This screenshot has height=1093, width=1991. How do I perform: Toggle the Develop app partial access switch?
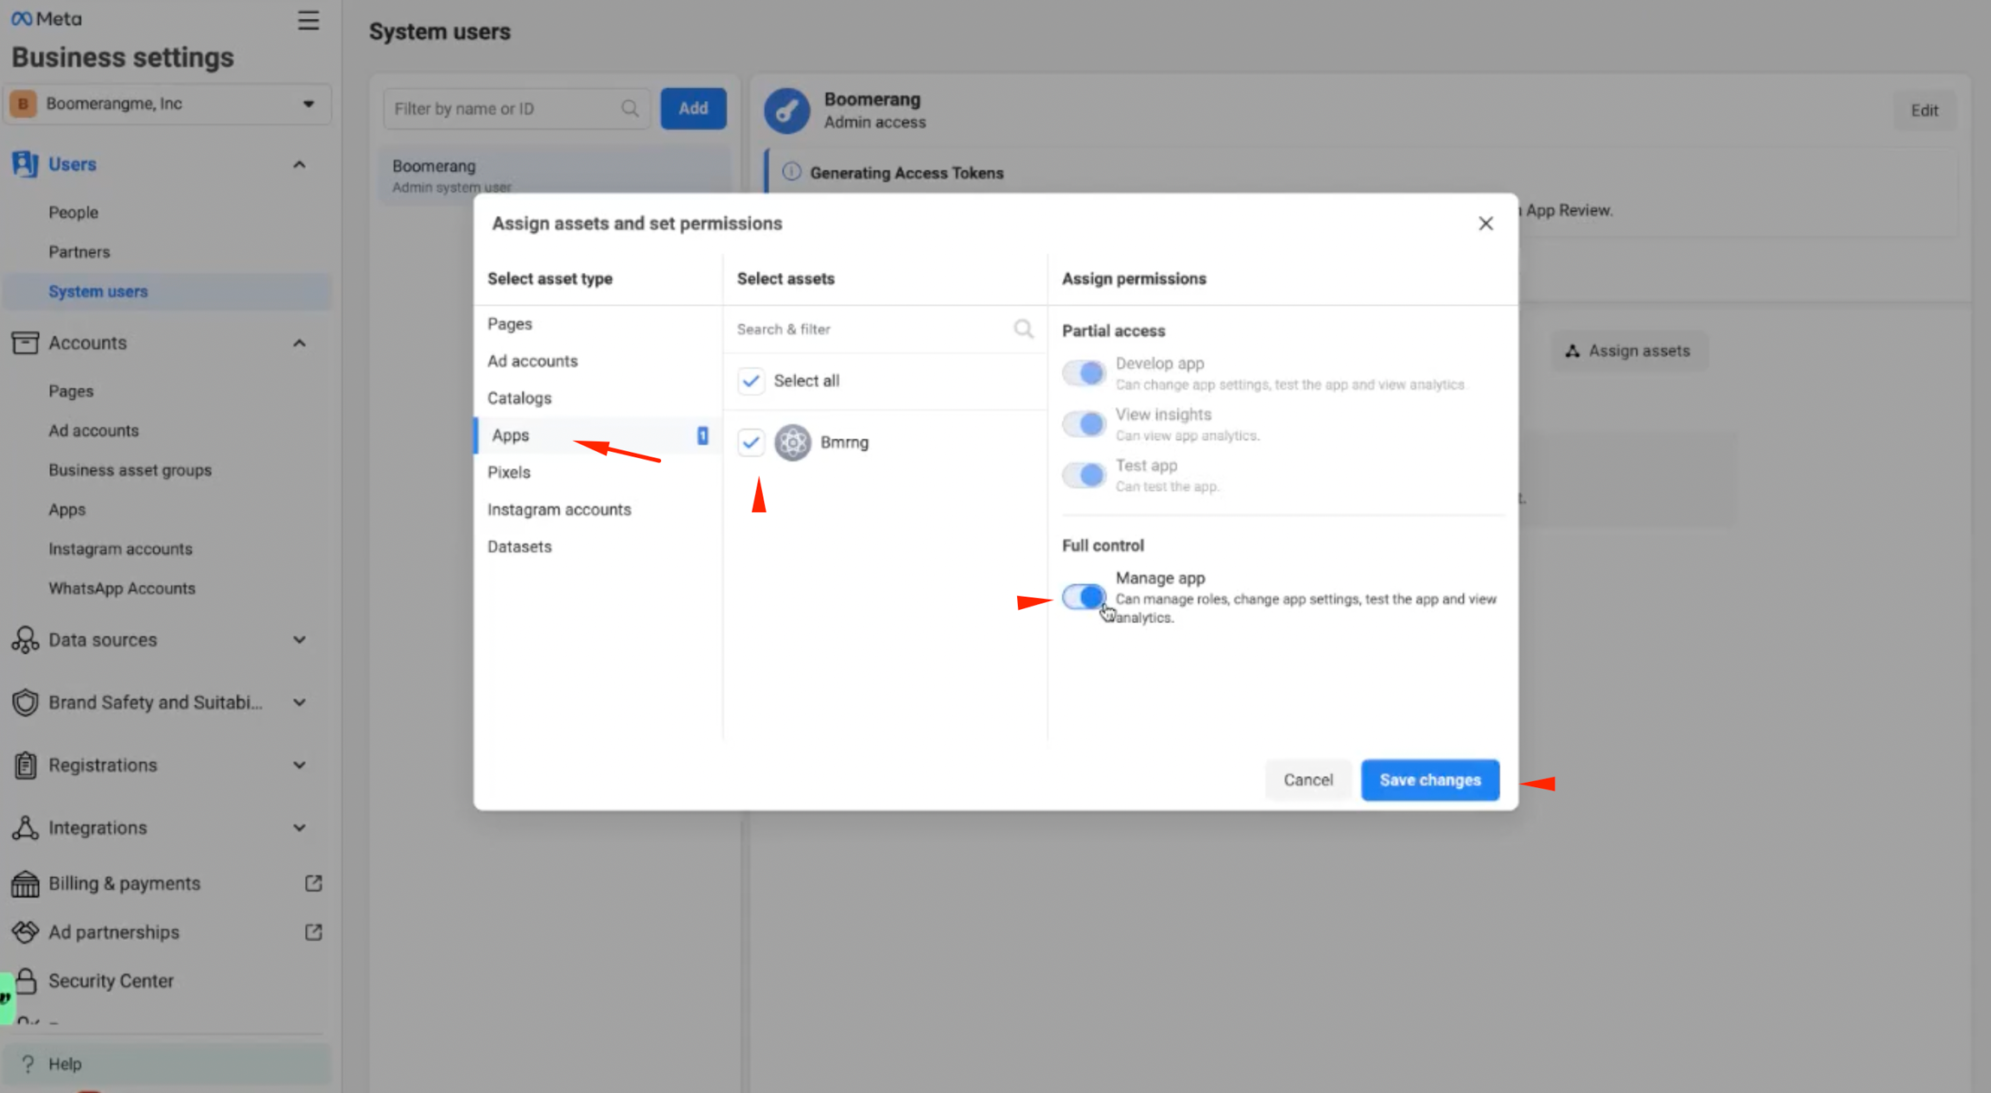click(x=1084, y=373)
